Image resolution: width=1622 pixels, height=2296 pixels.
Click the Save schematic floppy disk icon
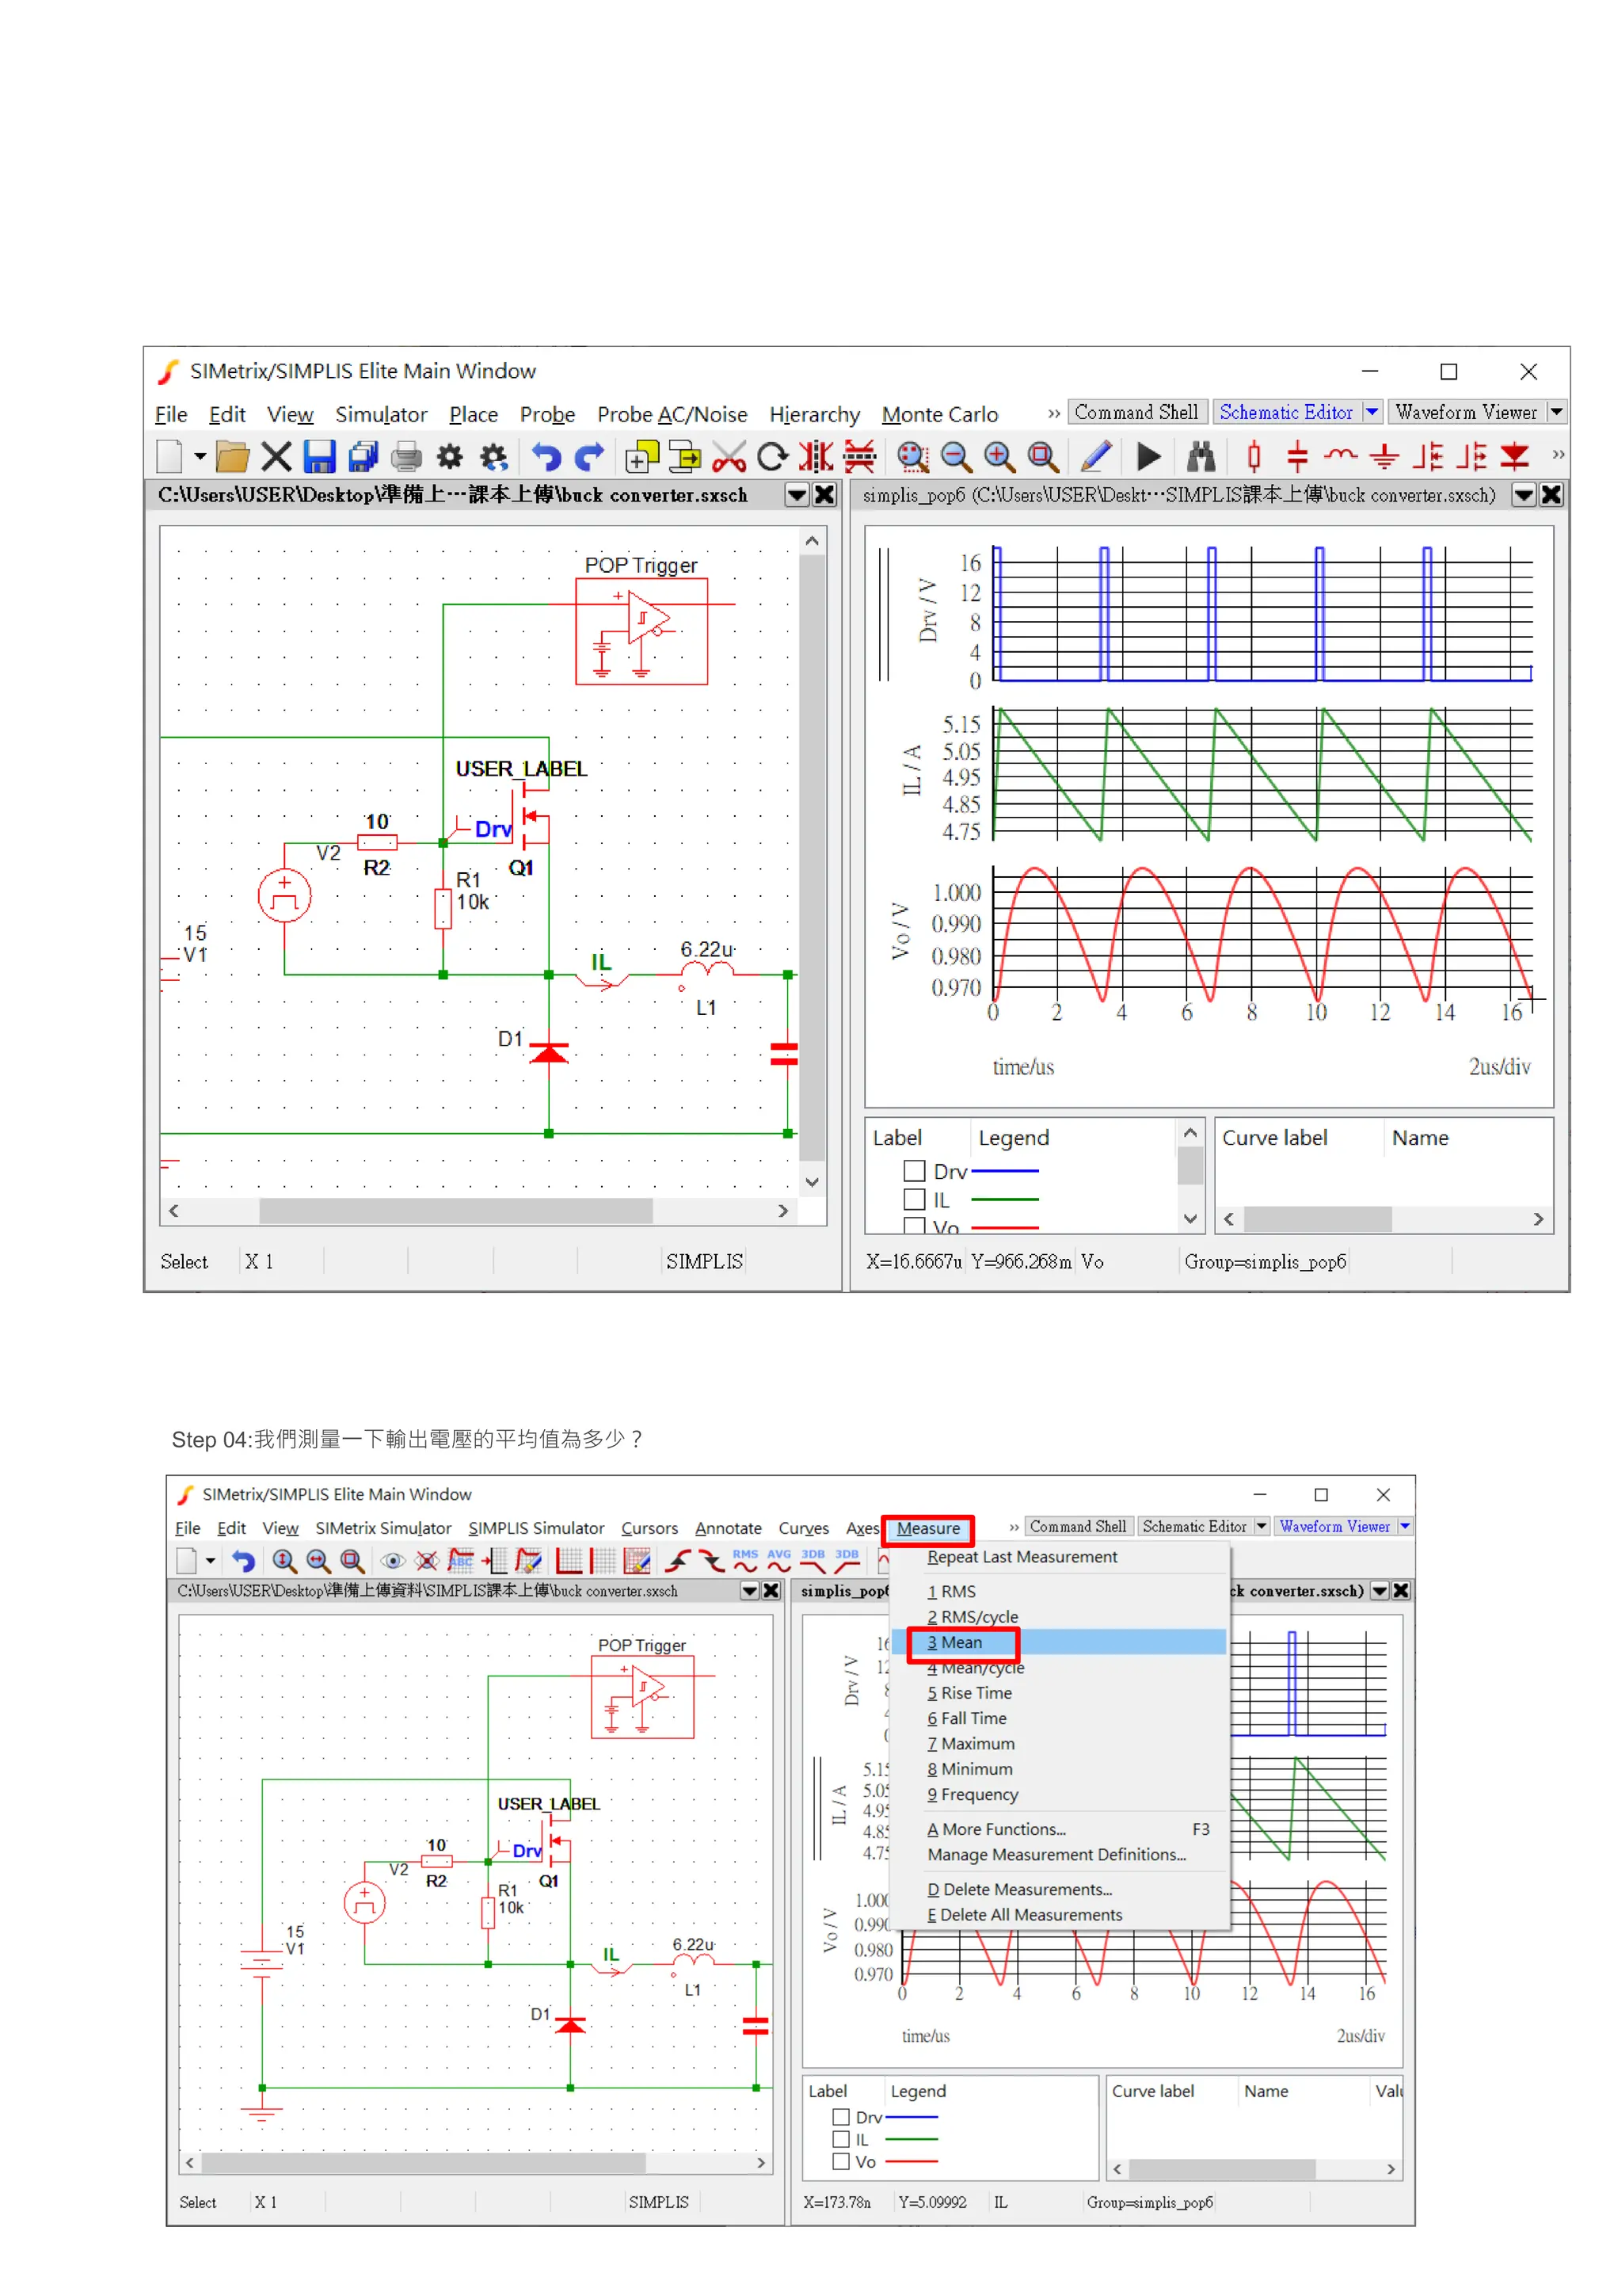pos(319,457)
